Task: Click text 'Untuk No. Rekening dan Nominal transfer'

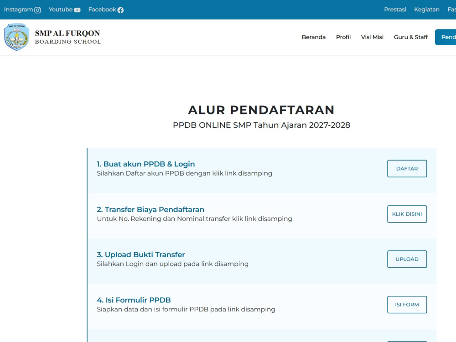Action: 164,219
